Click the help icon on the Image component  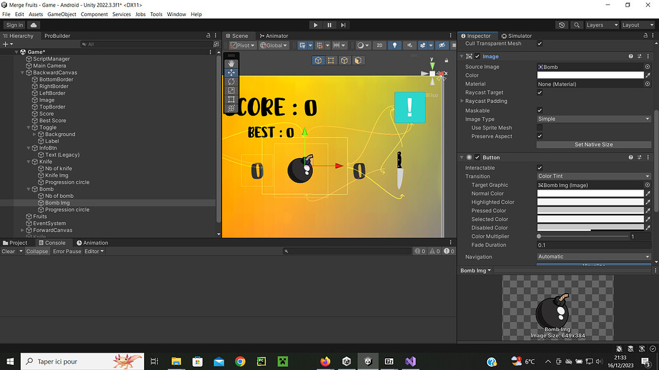click(630, 56)
